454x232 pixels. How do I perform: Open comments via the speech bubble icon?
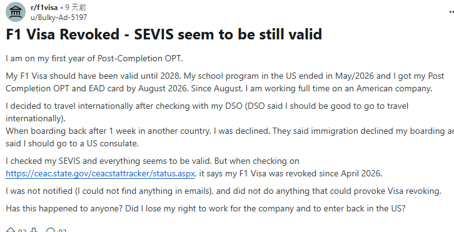(x=51, y=231)
